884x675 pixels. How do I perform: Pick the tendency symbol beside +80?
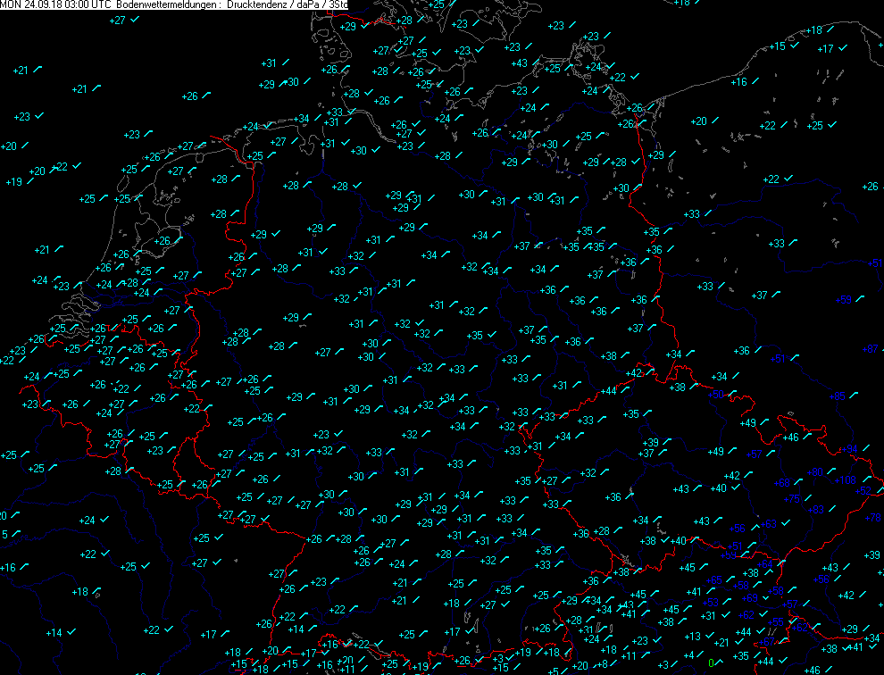(832, 471)
